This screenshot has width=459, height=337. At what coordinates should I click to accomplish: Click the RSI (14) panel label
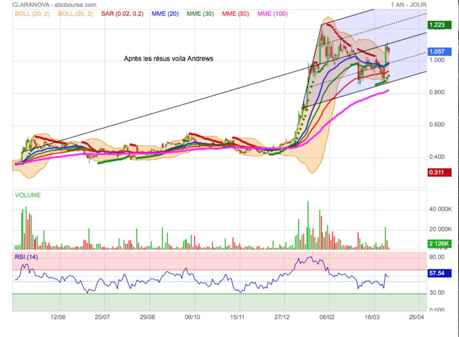pos(26,257)
